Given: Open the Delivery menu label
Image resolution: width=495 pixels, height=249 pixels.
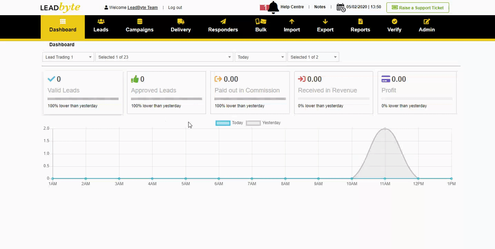Looking at the screenshot, I should point(181,30).
